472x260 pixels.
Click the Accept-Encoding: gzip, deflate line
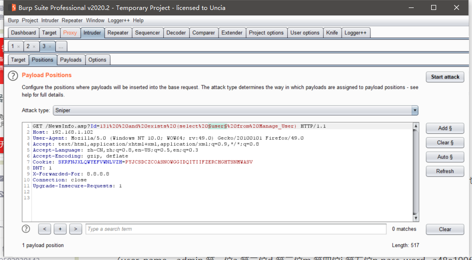80,156
